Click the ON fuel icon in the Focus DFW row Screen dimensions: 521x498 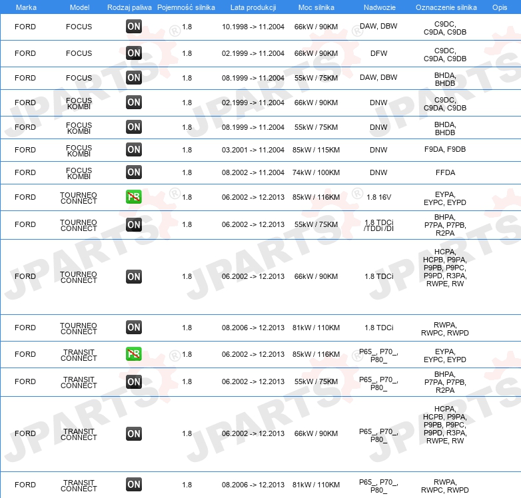coord(134,53)
